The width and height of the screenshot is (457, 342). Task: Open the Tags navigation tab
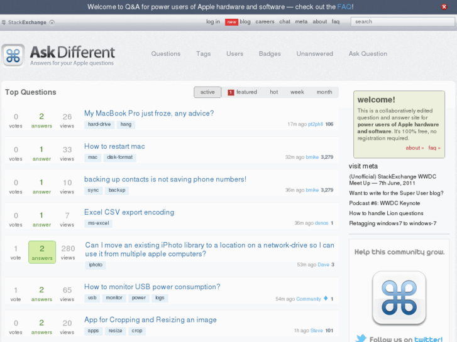(203, 54)
